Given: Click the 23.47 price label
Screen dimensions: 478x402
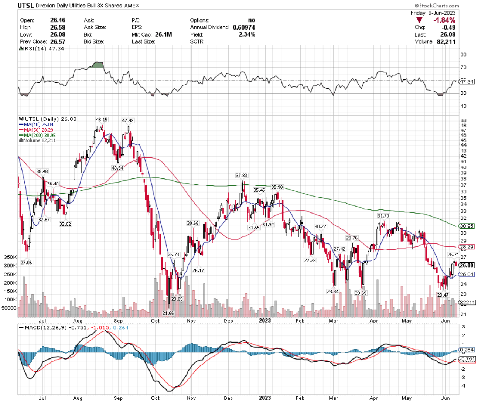Looking at the screenshot, I should (x=443, y=295).
